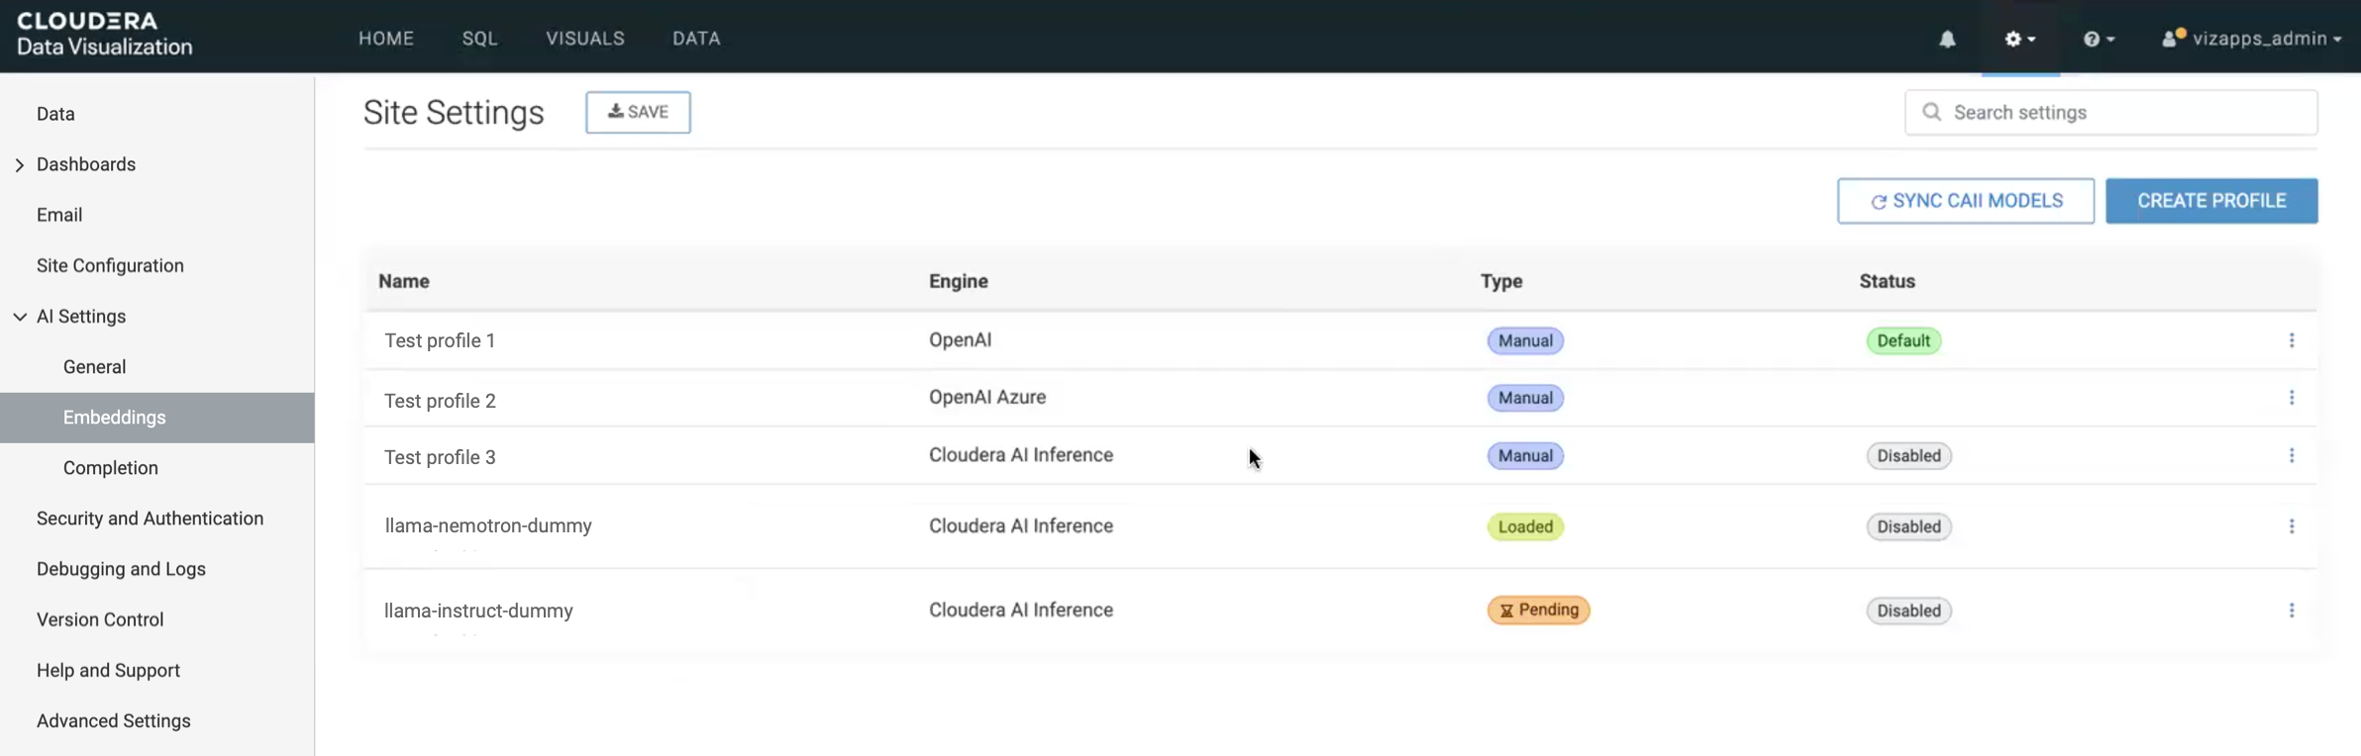The height and width of the screenshot is (756, 2361).
Task: Open the gear settings menu
Action: point(2019,39)
